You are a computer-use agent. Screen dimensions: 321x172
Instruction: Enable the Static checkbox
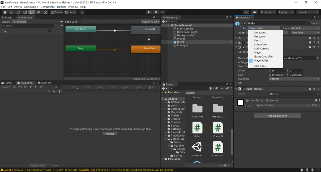pos(308,23)
